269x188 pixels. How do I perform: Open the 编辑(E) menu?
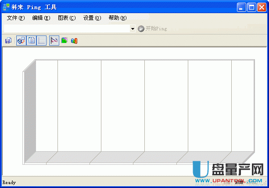click(41, 18)
